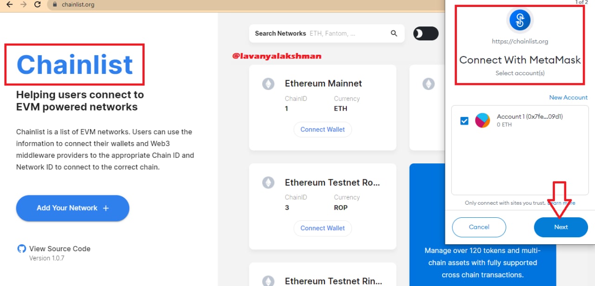Click the ChainID value 3
Image resolution: width=595 pixels, height=286 pixels.
pos(287,208)
